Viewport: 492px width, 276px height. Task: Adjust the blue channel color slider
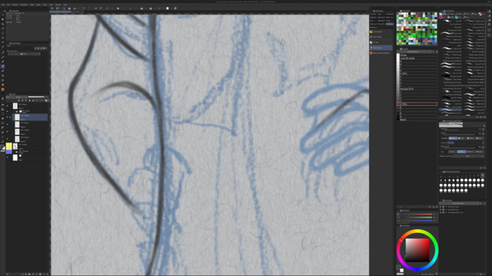[417, 220]
